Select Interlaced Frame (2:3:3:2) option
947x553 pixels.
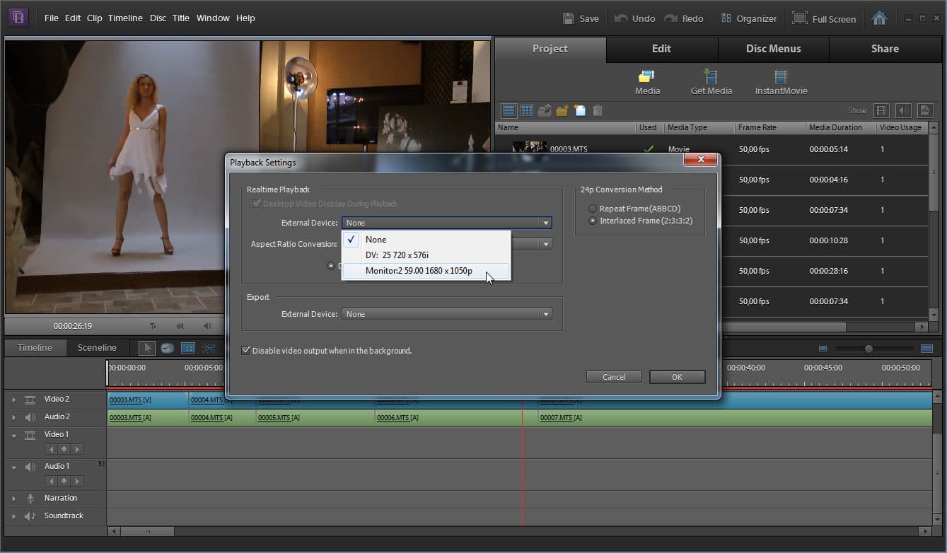(x=593, y=221)
